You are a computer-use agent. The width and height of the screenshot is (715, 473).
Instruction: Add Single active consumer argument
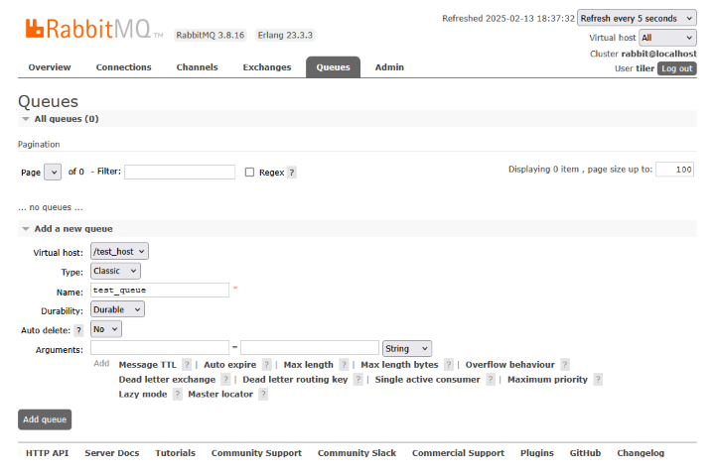pyautogui.click(x=427, y=379)
